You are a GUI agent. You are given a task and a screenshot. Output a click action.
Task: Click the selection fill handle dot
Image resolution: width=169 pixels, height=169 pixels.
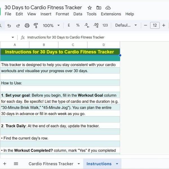[x=120, y=55]
